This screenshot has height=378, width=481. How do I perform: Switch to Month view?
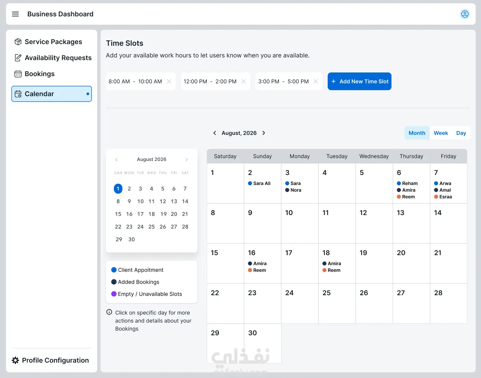[417, 133]
